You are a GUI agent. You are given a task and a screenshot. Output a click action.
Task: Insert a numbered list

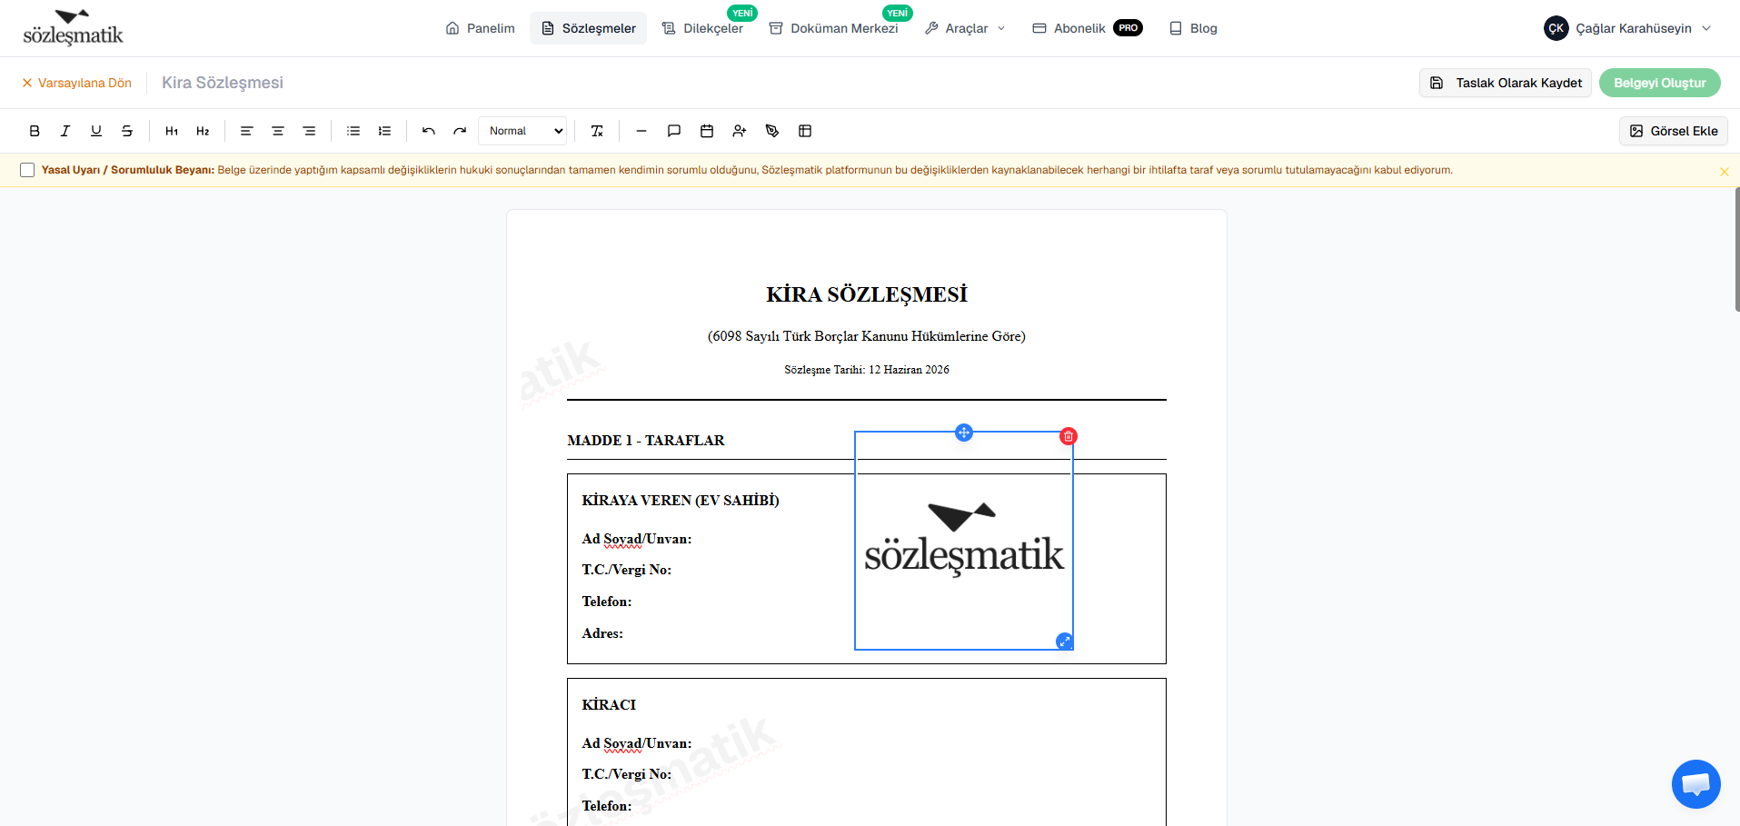point(384,131)
